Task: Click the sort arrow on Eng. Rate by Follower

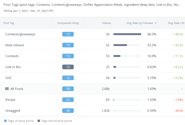Action: 156,23
